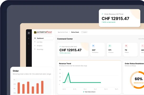Click the green peak of the Revenue Trend line
The width and height of the screenshot is (144, 95).
(68, 73)
